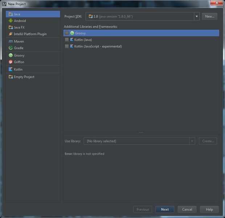The height and width of the screenshot is (218, 225).
Task: Click the Previous button
Action: tap(143, 209)
